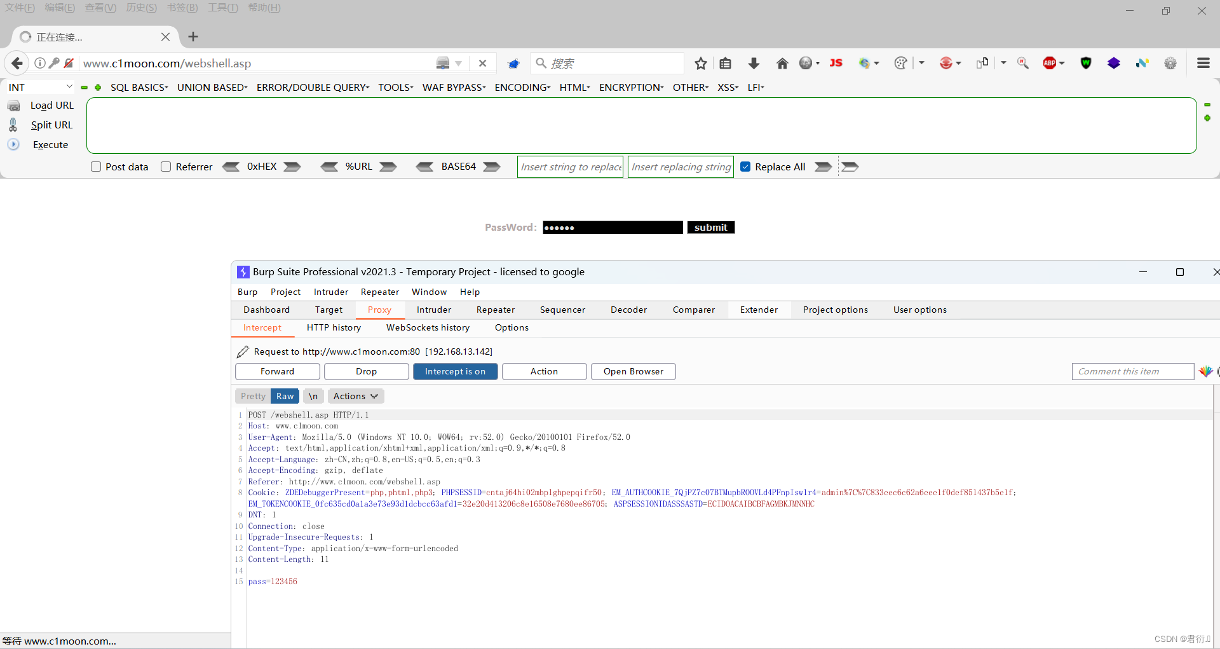Screen dimensions: 1220x649
Task: Stop page loading with X in address bar
Action: 482,63
